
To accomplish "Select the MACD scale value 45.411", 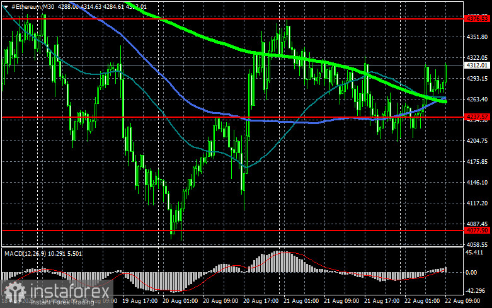I will tap(474, 252).
